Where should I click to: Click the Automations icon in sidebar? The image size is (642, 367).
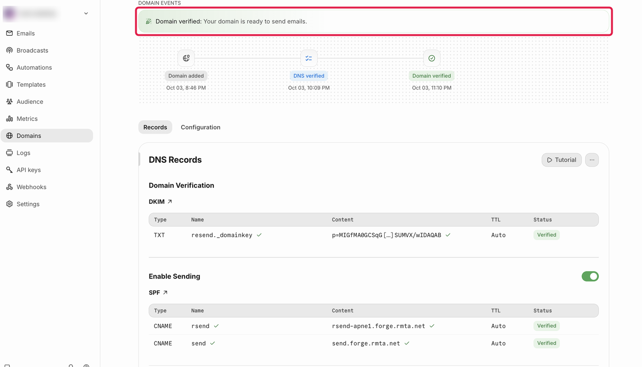(9, 67)
